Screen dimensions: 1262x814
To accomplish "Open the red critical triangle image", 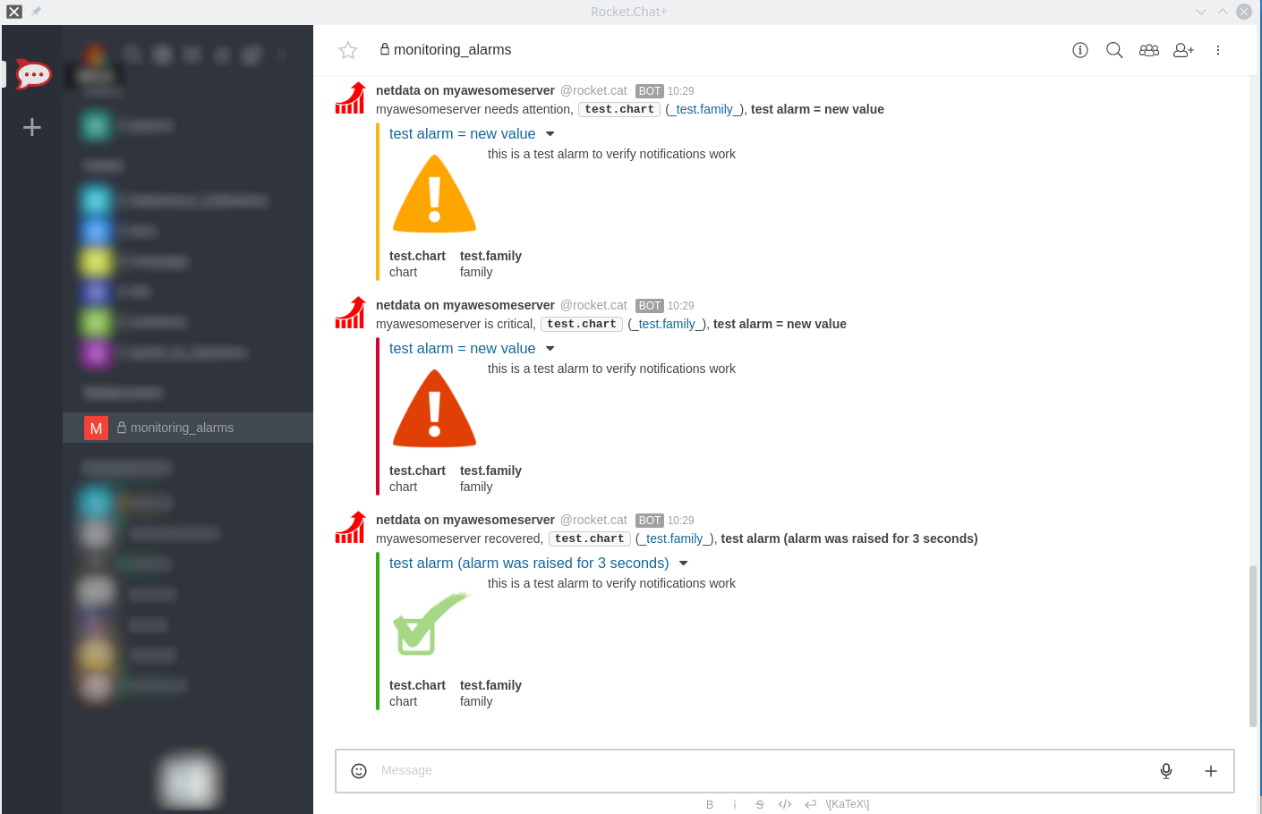I will 435,409.
